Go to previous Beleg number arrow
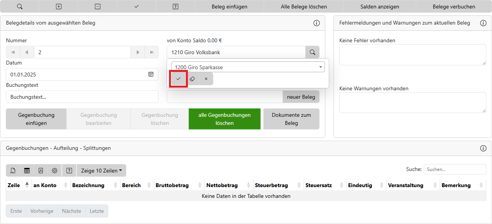This screenshot has width=492, height=224. pyautogui.click(x=27, y=52)
